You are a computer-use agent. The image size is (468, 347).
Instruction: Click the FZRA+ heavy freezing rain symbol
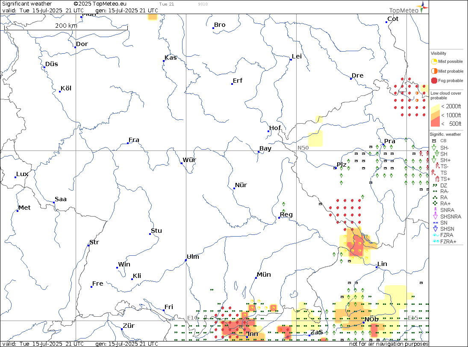point(436,241)
